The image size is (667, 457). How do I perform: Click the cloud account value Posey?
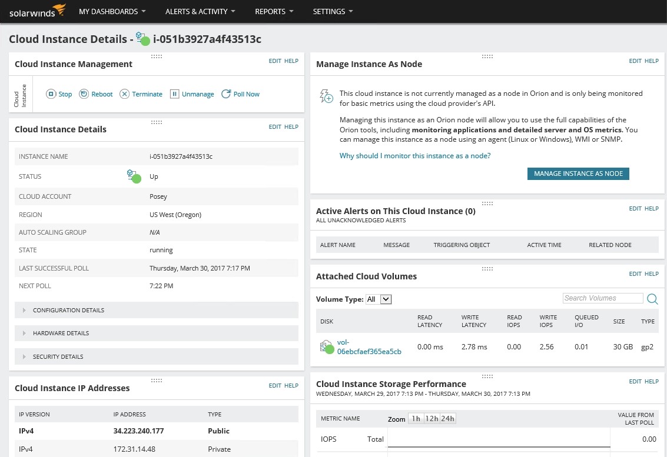158,196
